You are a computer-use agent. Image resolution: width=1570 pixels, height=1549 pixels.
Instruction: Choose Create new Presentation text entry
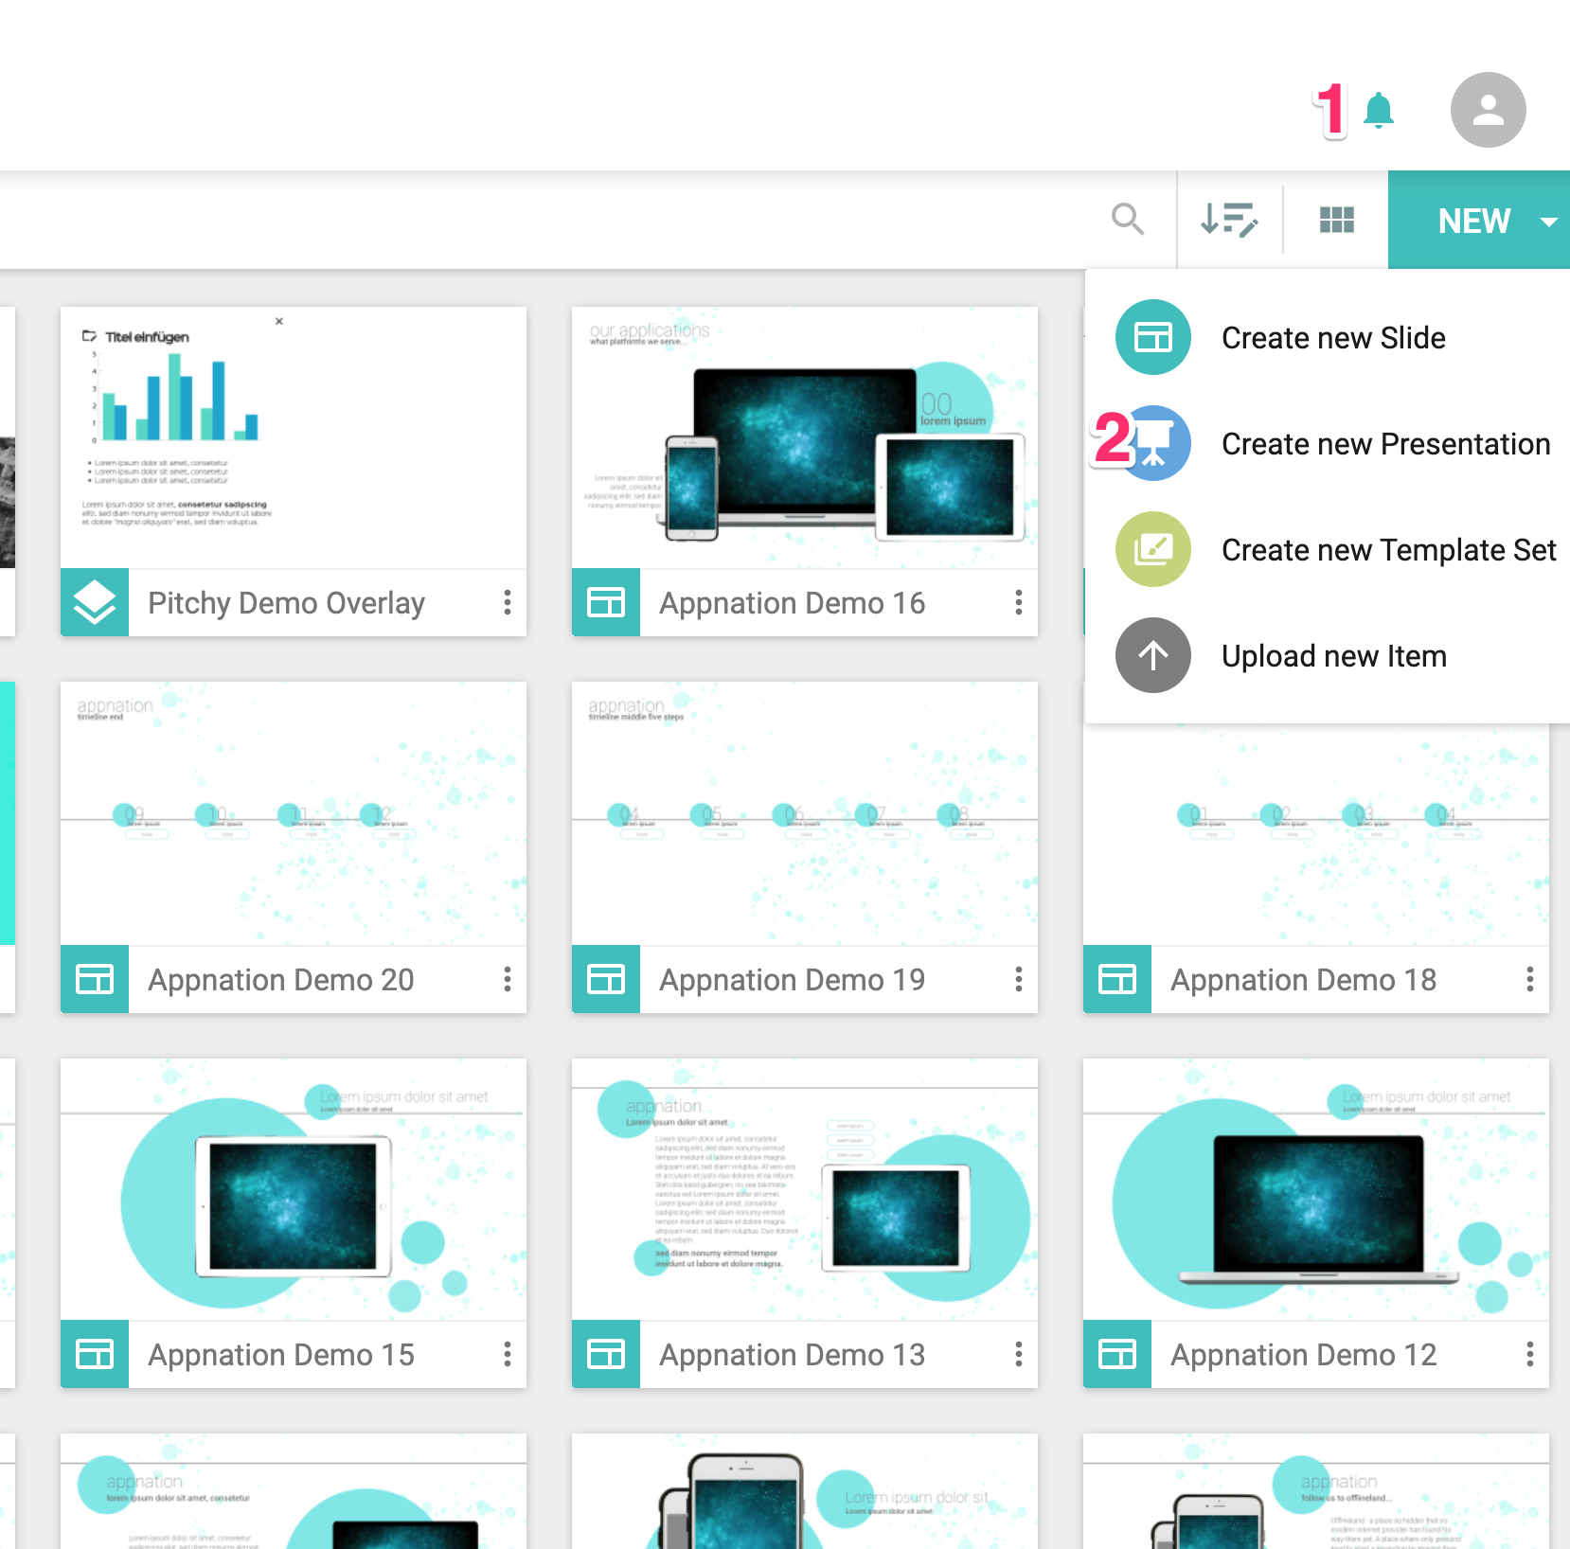pyautogui.click(x=1385, y=444)
